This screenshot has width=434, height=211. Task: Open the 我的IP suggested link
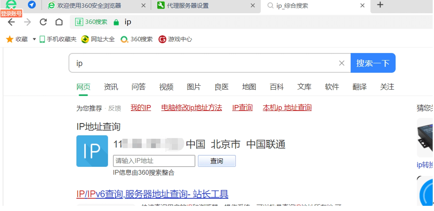[141, 108]
